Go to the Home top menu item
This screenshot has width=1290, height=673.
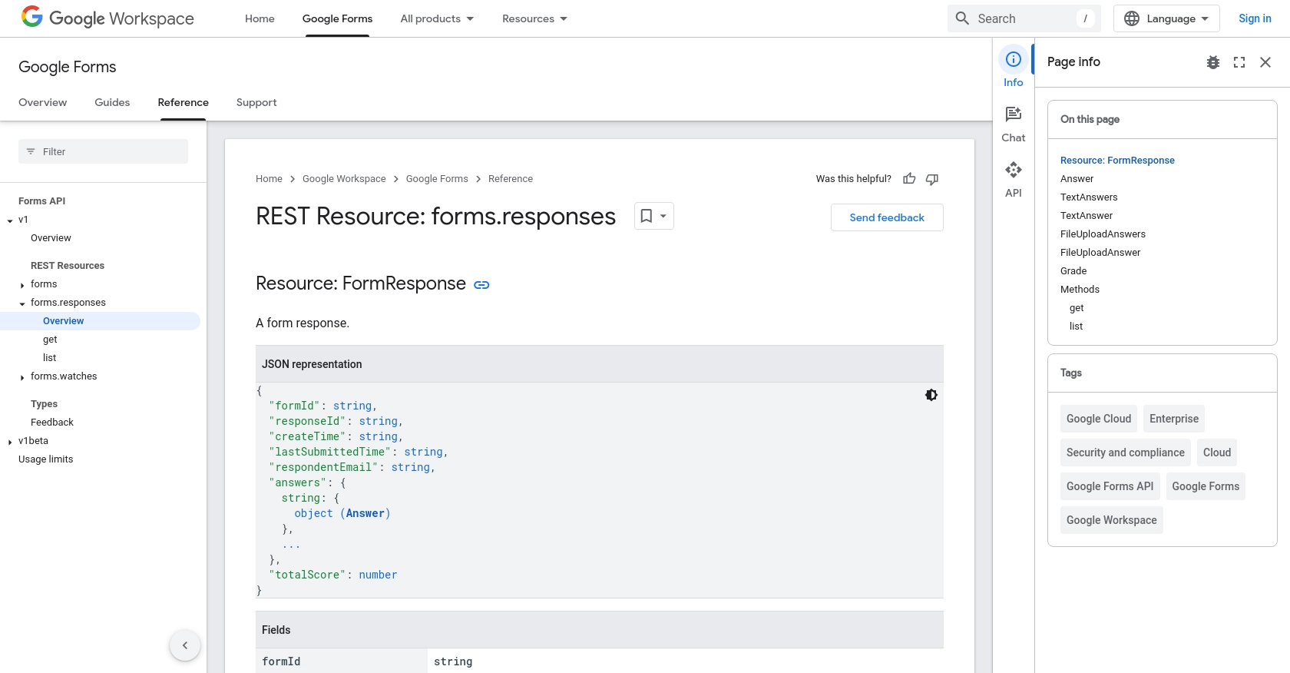(260, 18)
